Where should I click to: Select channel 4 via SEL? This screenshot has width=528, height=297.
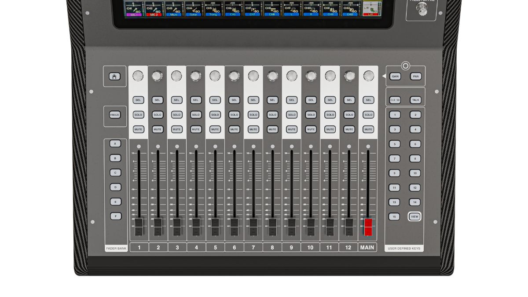[x=196, y=100]
